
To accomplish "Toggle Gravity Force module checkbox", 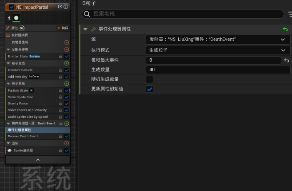I will (x=67, y=104).
